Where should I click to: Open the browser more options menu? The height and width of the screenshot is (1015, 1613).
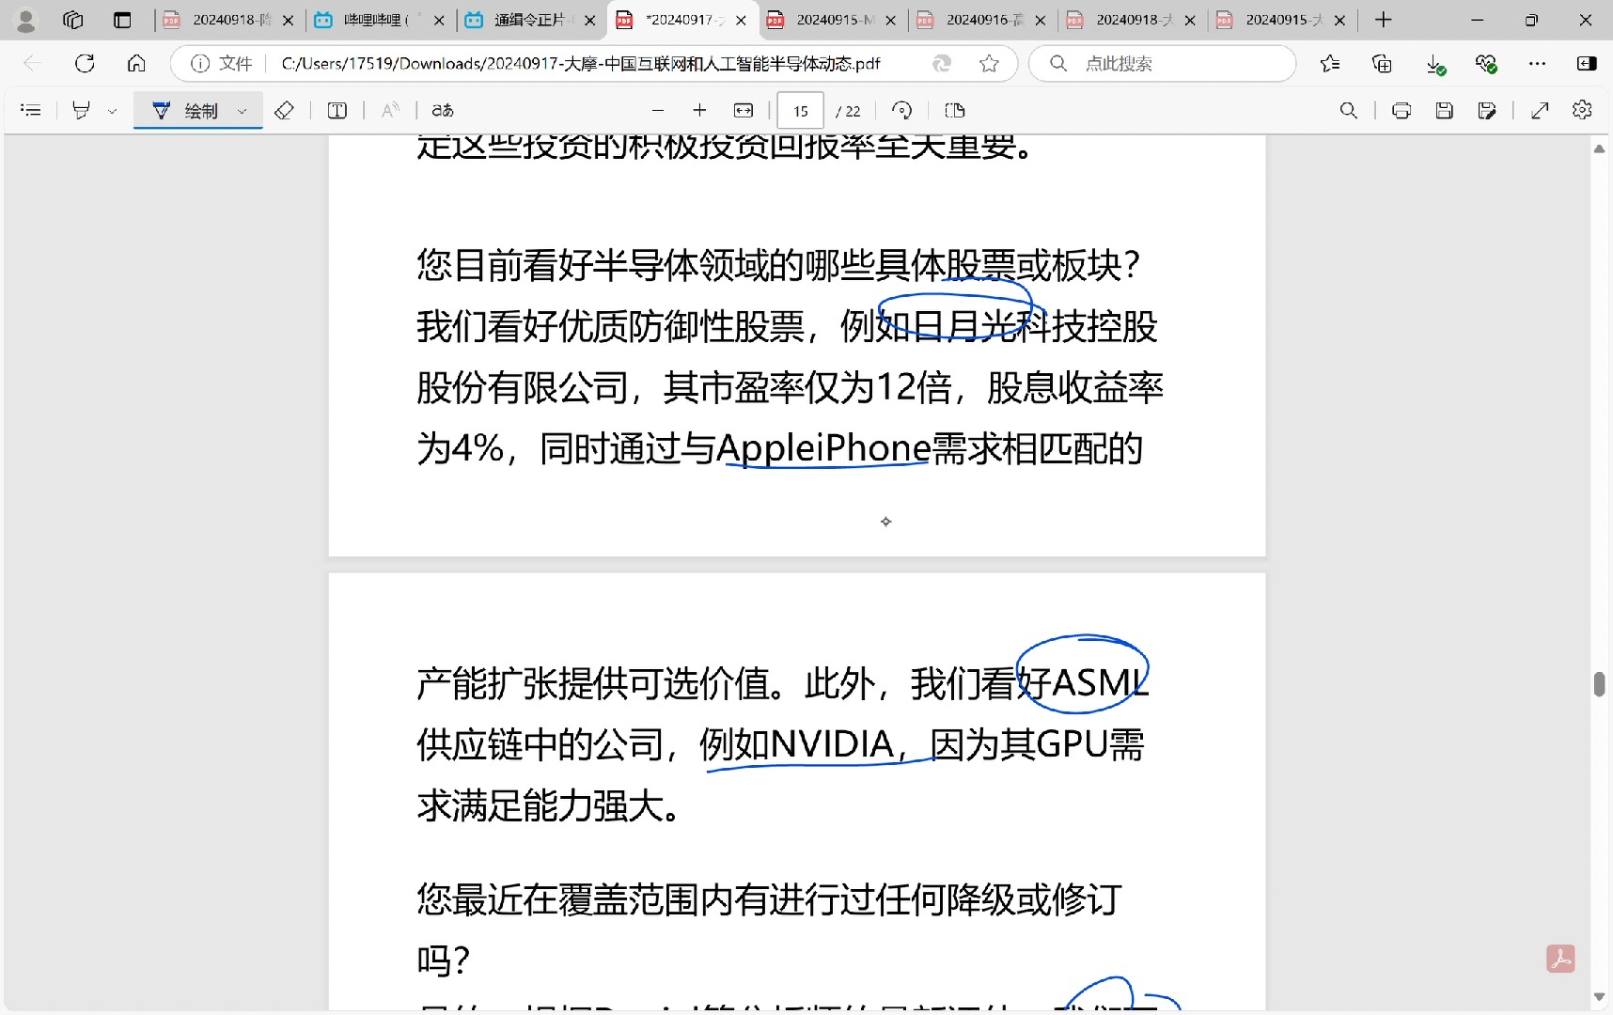tap(1537, 63)
